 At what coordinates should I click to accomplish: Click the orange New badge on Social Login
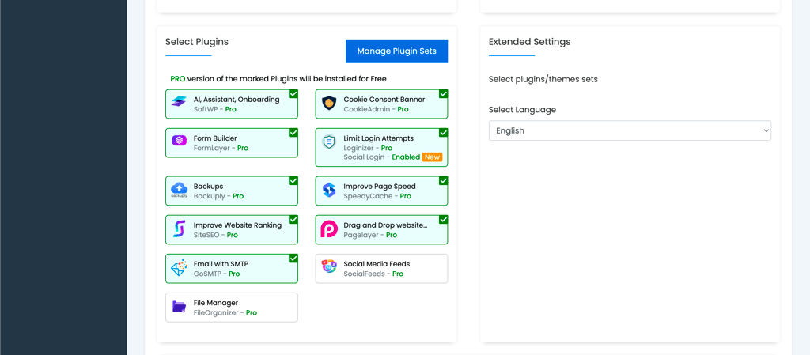click(433, 157)
